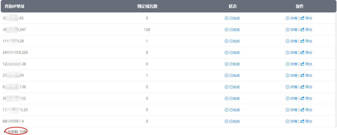Click the info icon for the row ending 29
Screen dimensions: 337x135
288,75
